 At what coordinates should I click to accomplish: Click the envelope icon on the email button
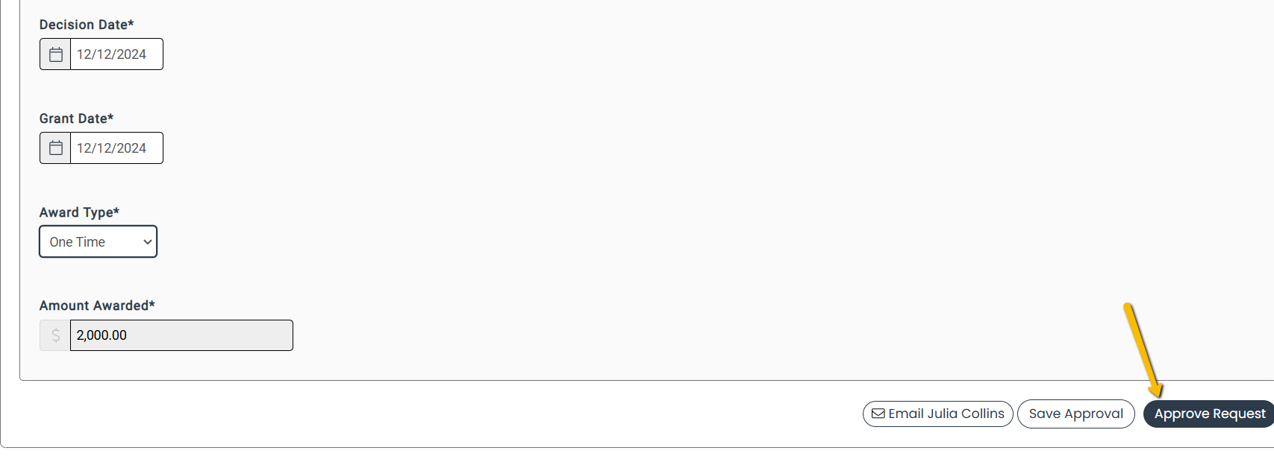coord(878,414)
